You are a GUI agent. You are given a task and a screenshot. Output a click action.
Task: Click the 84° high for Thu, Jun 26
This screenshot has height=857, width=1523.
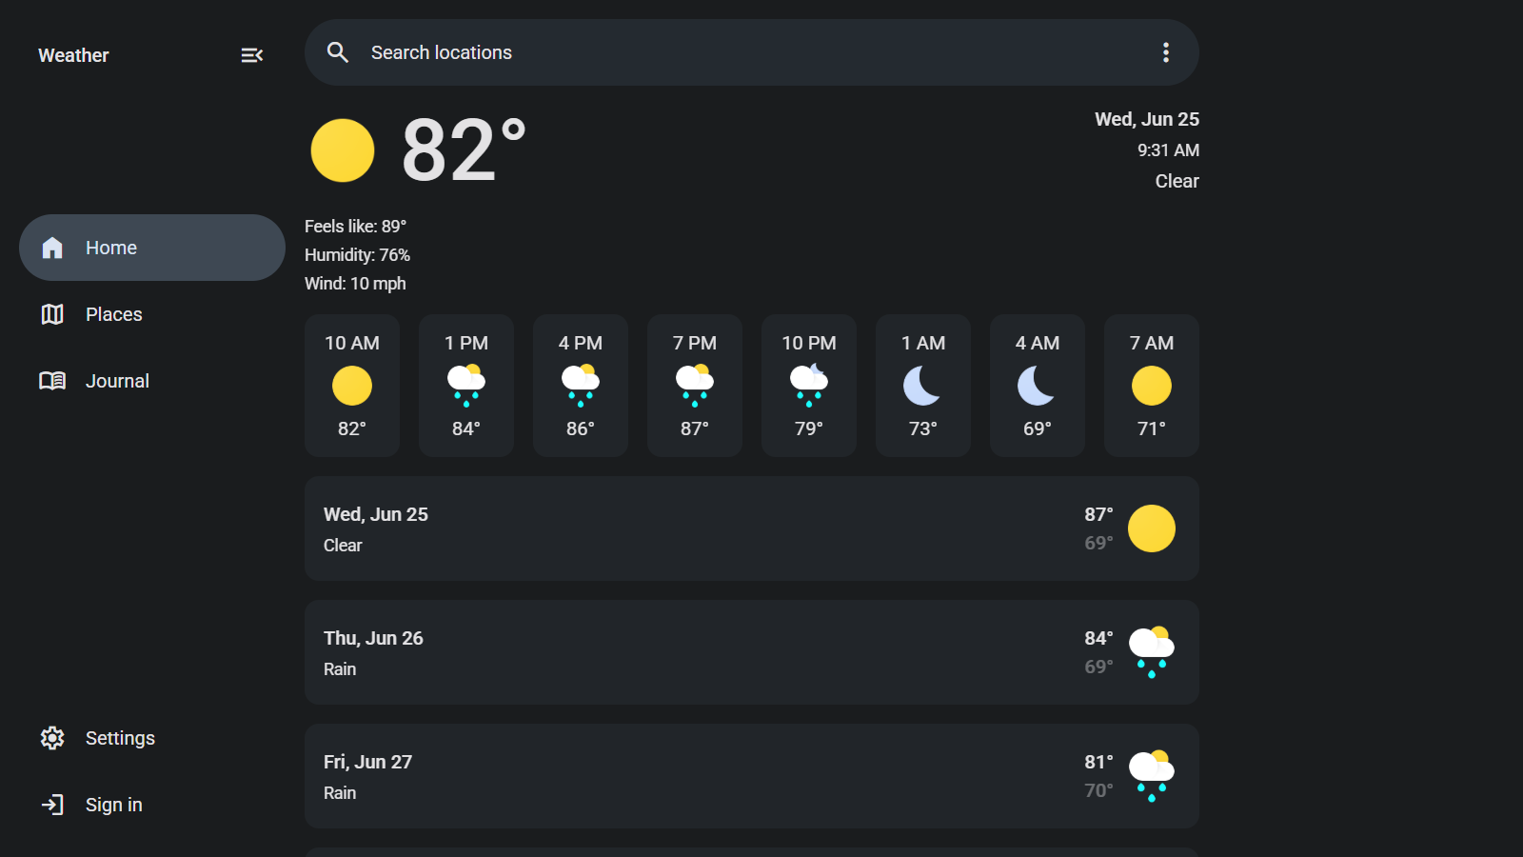click(x=1098, y=638)
